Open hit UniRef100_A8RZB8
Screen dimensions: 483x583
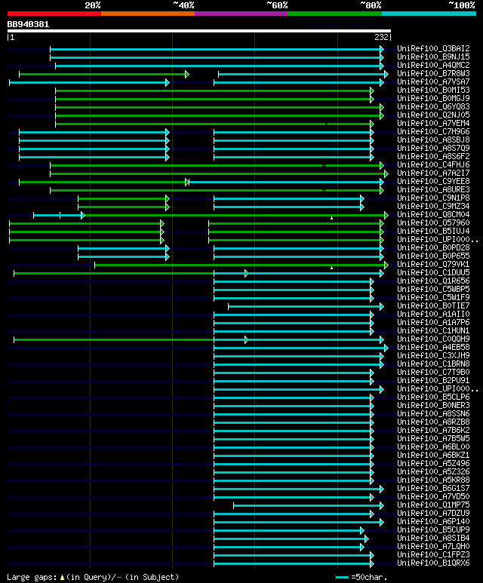click(x=433, y=422)
